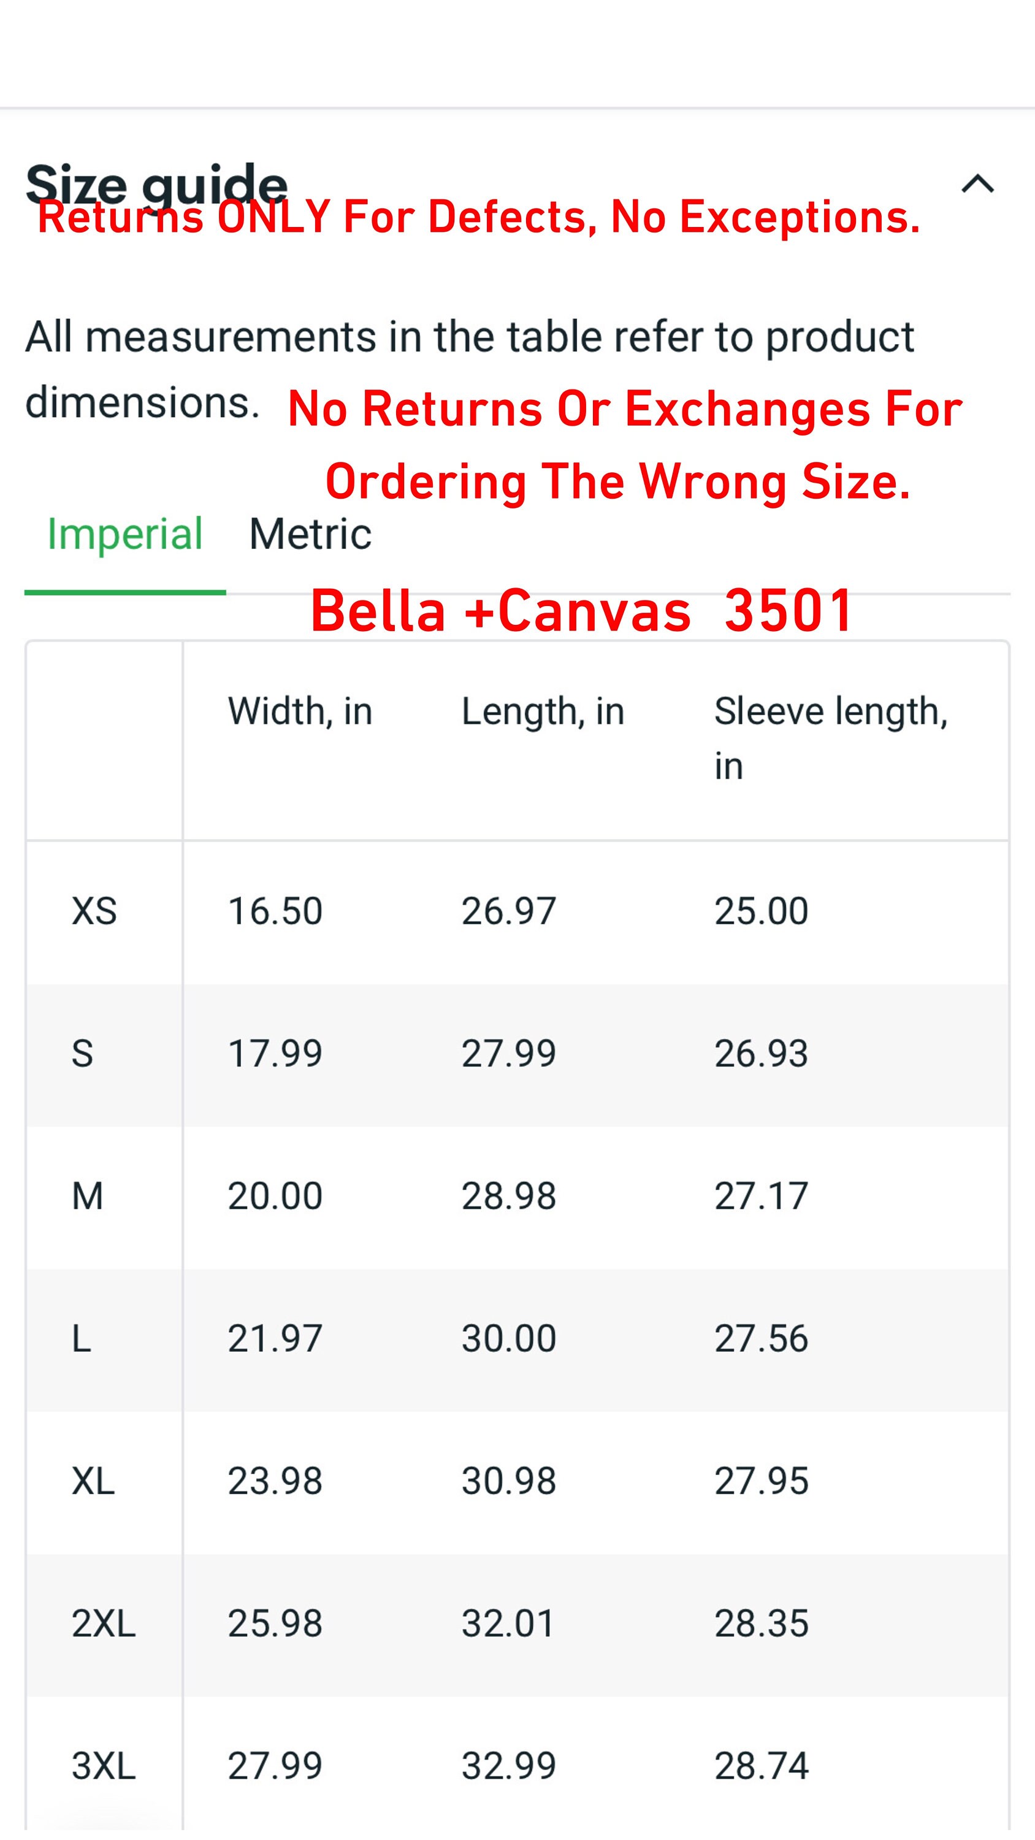Click XL sleeve length 27.95
The width and height of the screenshot is (1035, 1840).
click(762, 1481)
